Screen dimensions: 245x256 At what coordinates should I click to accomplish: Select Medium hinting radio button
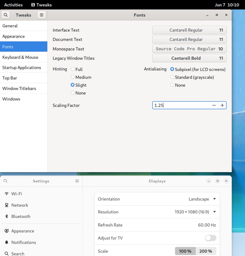(72, 77)
